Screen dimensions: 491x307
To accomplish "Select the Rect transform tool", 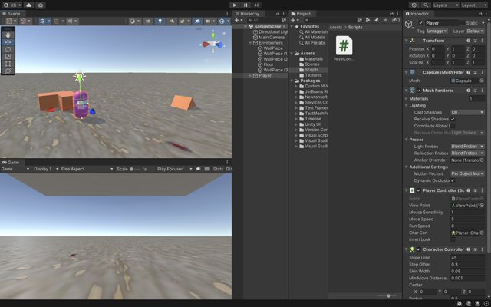I will [x=8, y=64].
